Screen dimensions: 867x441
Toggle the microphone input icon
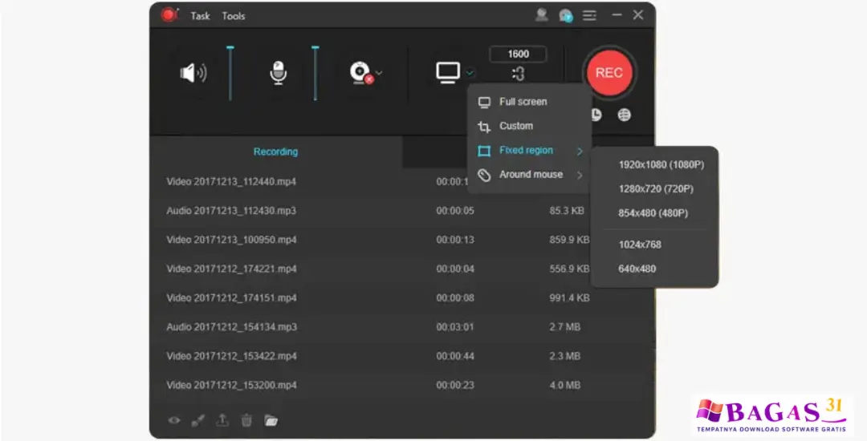(278, 73)
